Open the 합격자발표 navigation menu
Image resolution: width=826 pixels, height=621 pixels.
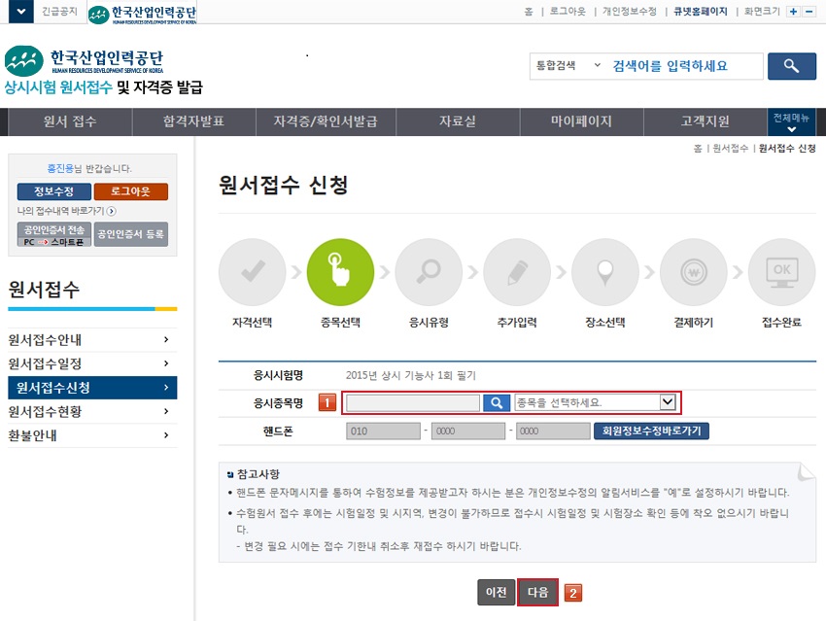tap(191, 121)
